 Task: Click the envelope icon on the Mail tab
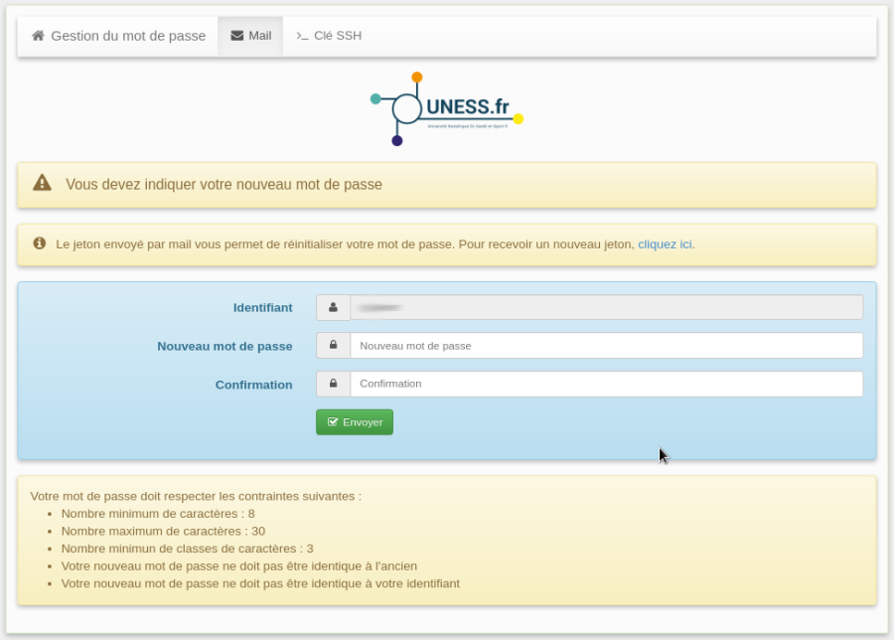pyautogui.click(x=236, y=36)
